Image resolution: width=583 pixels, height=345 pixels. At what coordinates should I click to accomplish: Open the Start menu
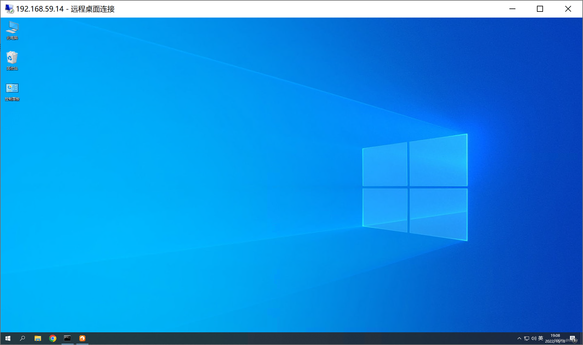pos(8,338)
